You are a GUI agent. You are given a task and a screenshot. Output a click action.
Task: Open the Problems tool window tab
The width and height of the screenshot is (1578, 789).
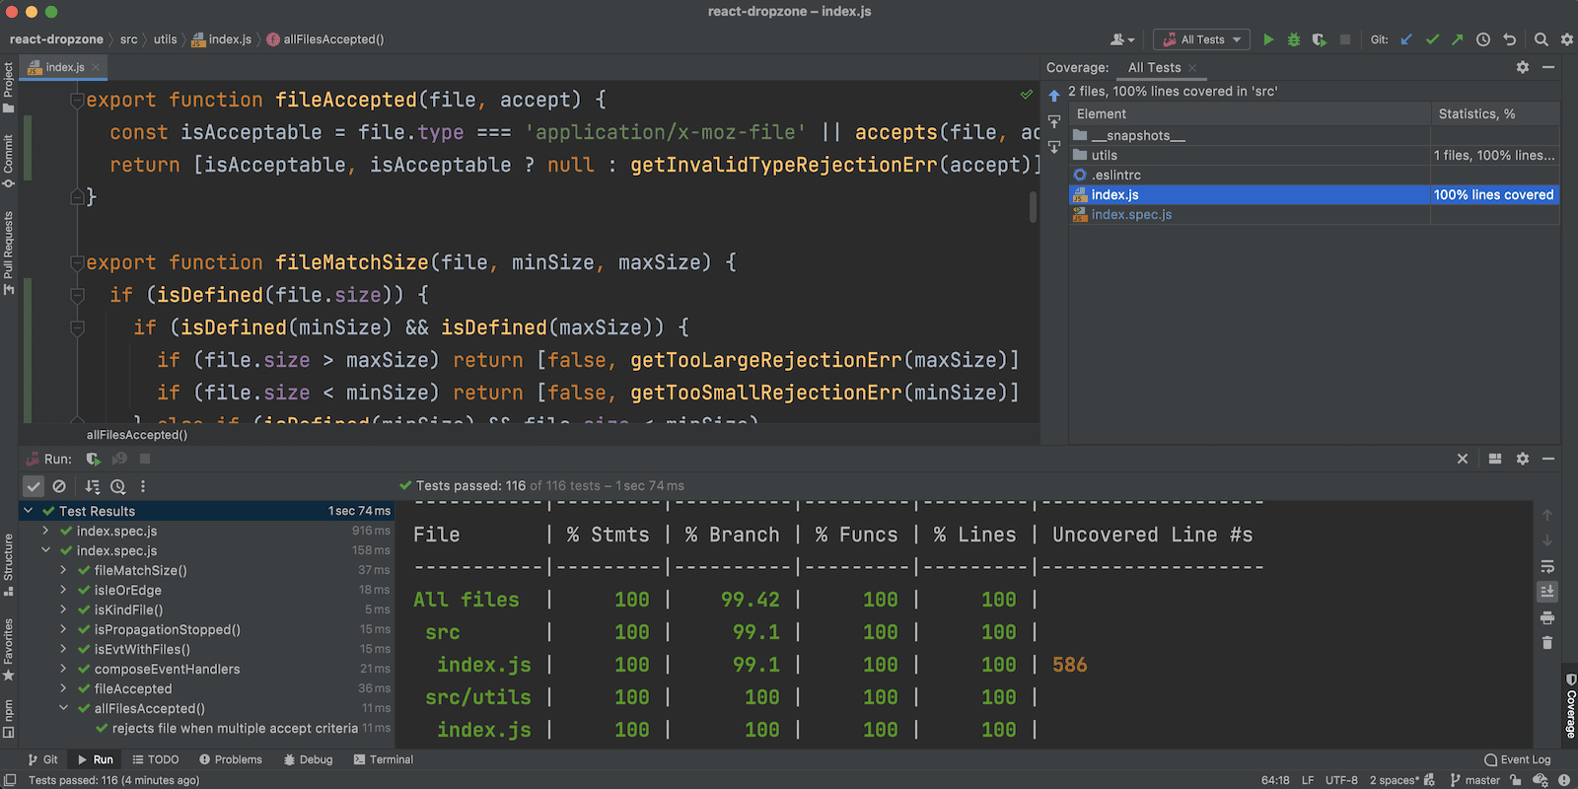click(231, 759)
